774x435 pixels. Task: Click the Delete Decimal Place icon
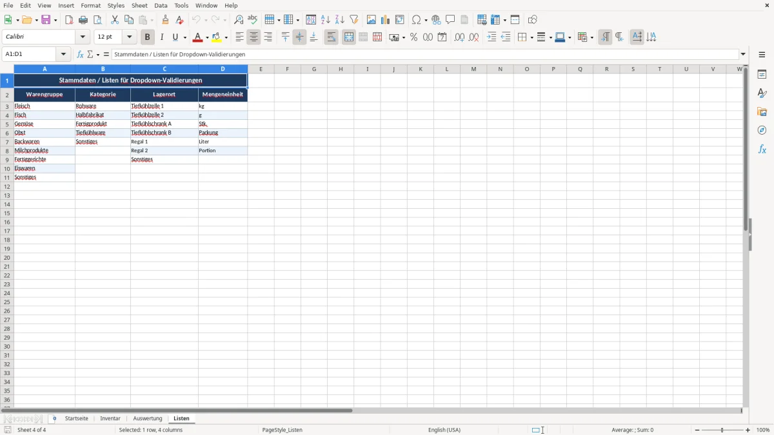473,37
